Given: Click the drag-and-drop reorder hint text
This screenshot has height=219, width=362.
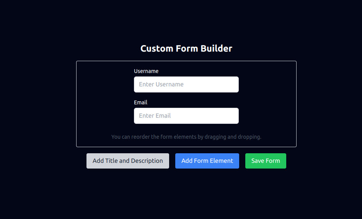Looking at the screenshot, I should (186, 137).
